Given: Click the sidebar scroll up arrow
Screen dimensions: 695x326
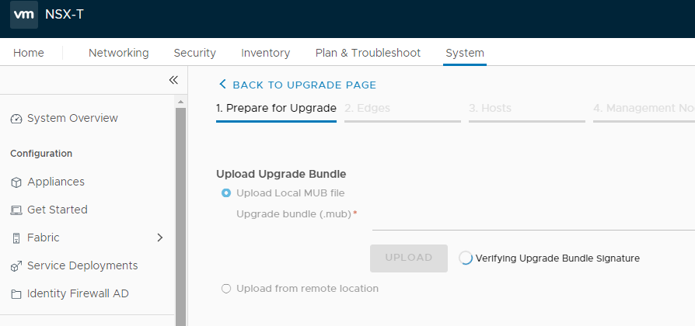Looking at the screenshot, I should click(180, 102).
